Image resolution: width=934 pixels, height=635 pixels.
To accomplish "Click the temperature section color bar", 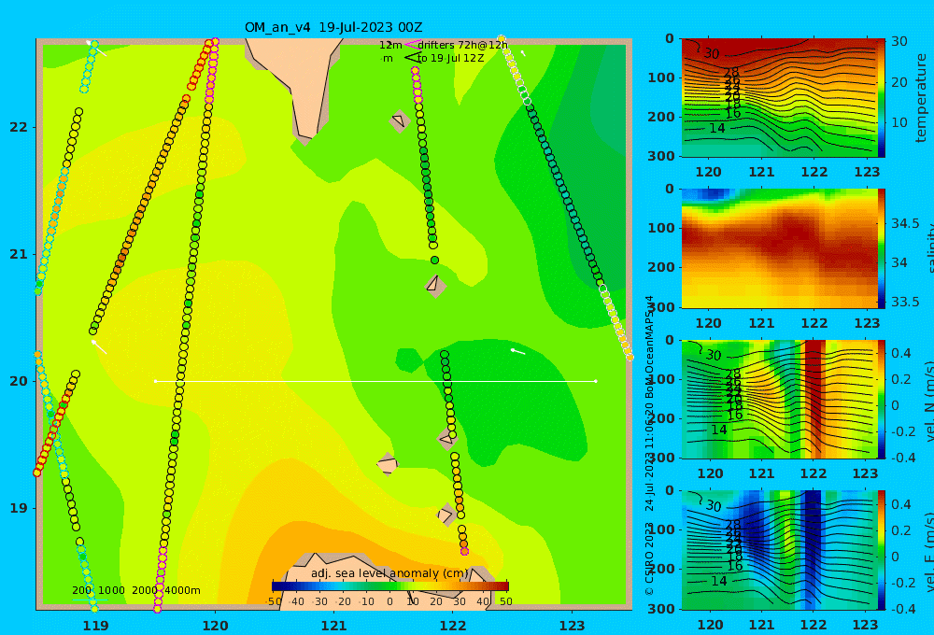I will pos(882,98).
